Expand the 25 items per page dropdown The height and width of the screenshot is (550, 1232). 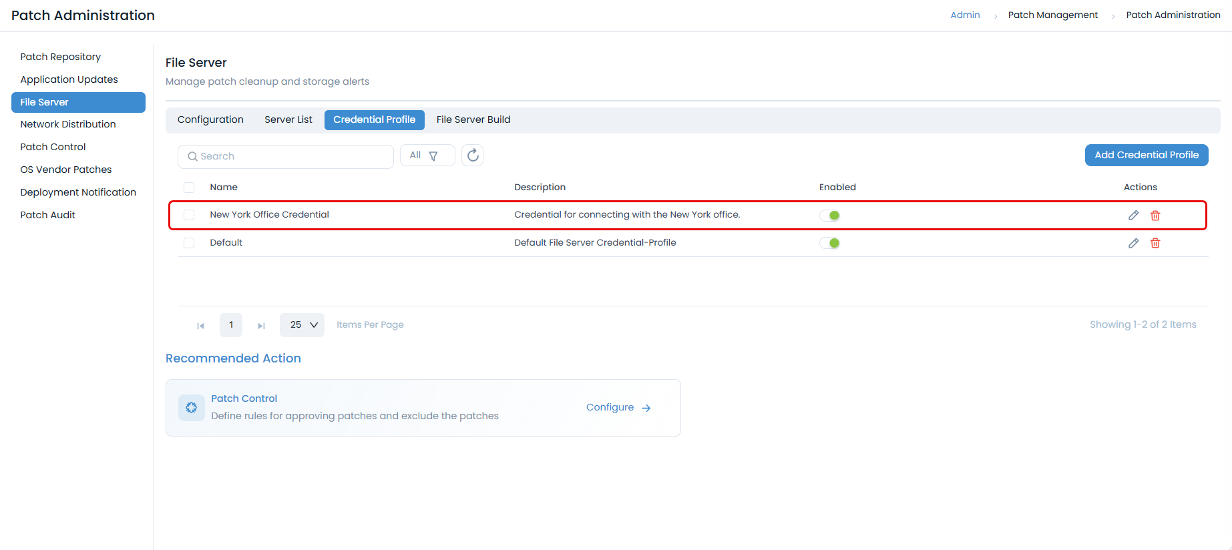[302, 325]
